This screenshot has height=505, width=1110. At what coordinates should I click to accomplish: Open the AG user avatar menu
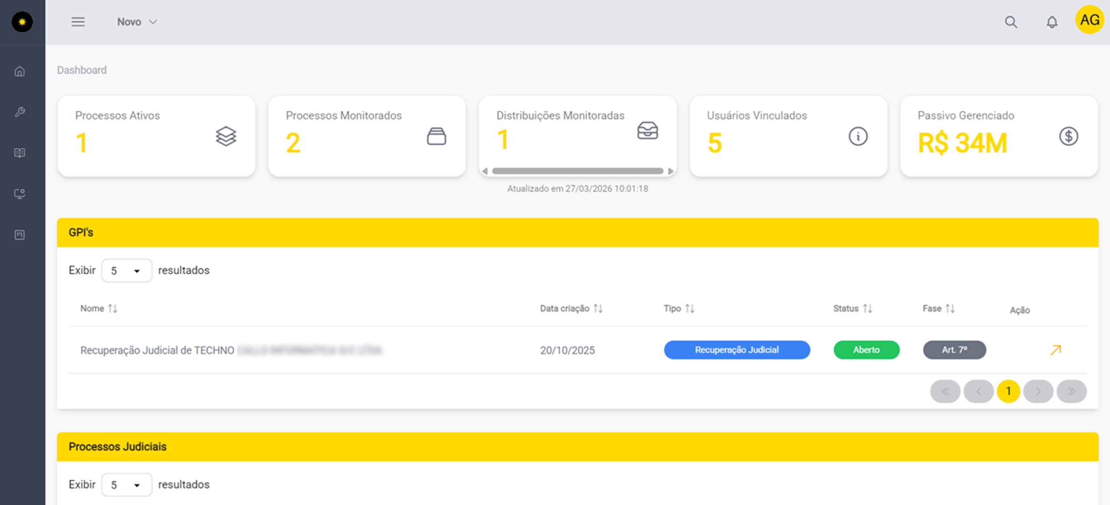click(x=1089, y=20)
